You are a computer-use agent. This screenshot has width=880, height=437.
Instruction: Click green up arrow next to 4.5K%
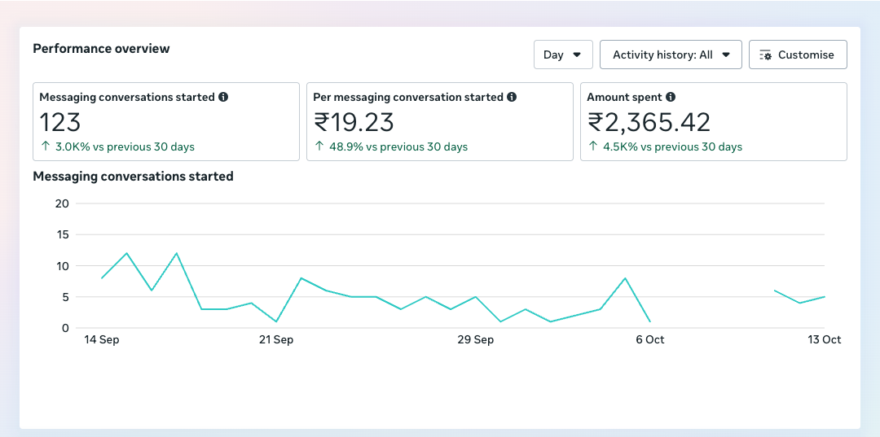point(592,147)
